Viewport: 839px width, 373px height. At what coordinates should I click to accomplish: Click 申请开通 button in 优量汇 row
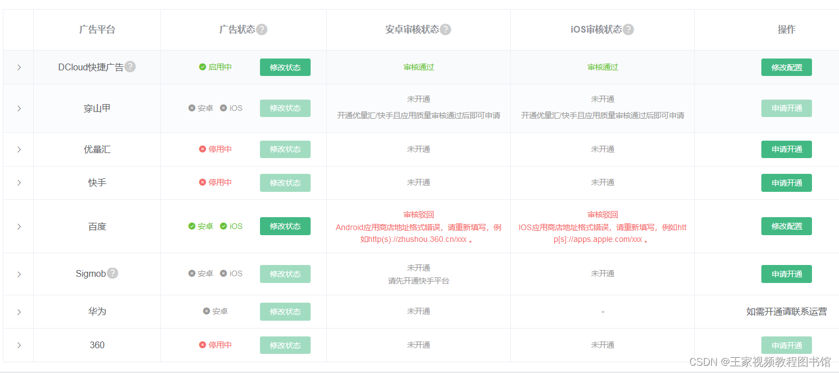click(787, 149)
